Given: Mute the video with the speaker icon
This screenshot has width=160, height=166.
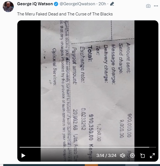Looking at the screenshot, I should coord(123,156).
